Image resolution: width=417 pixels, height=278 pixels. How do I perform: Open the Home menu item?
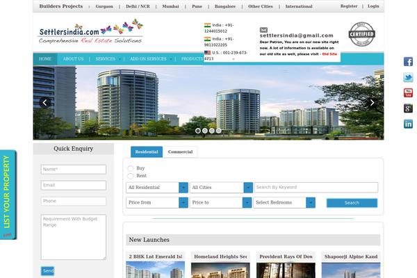point(45,59)
